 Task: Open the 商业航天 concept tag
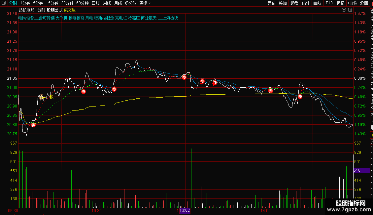click(x=149, y=18)
